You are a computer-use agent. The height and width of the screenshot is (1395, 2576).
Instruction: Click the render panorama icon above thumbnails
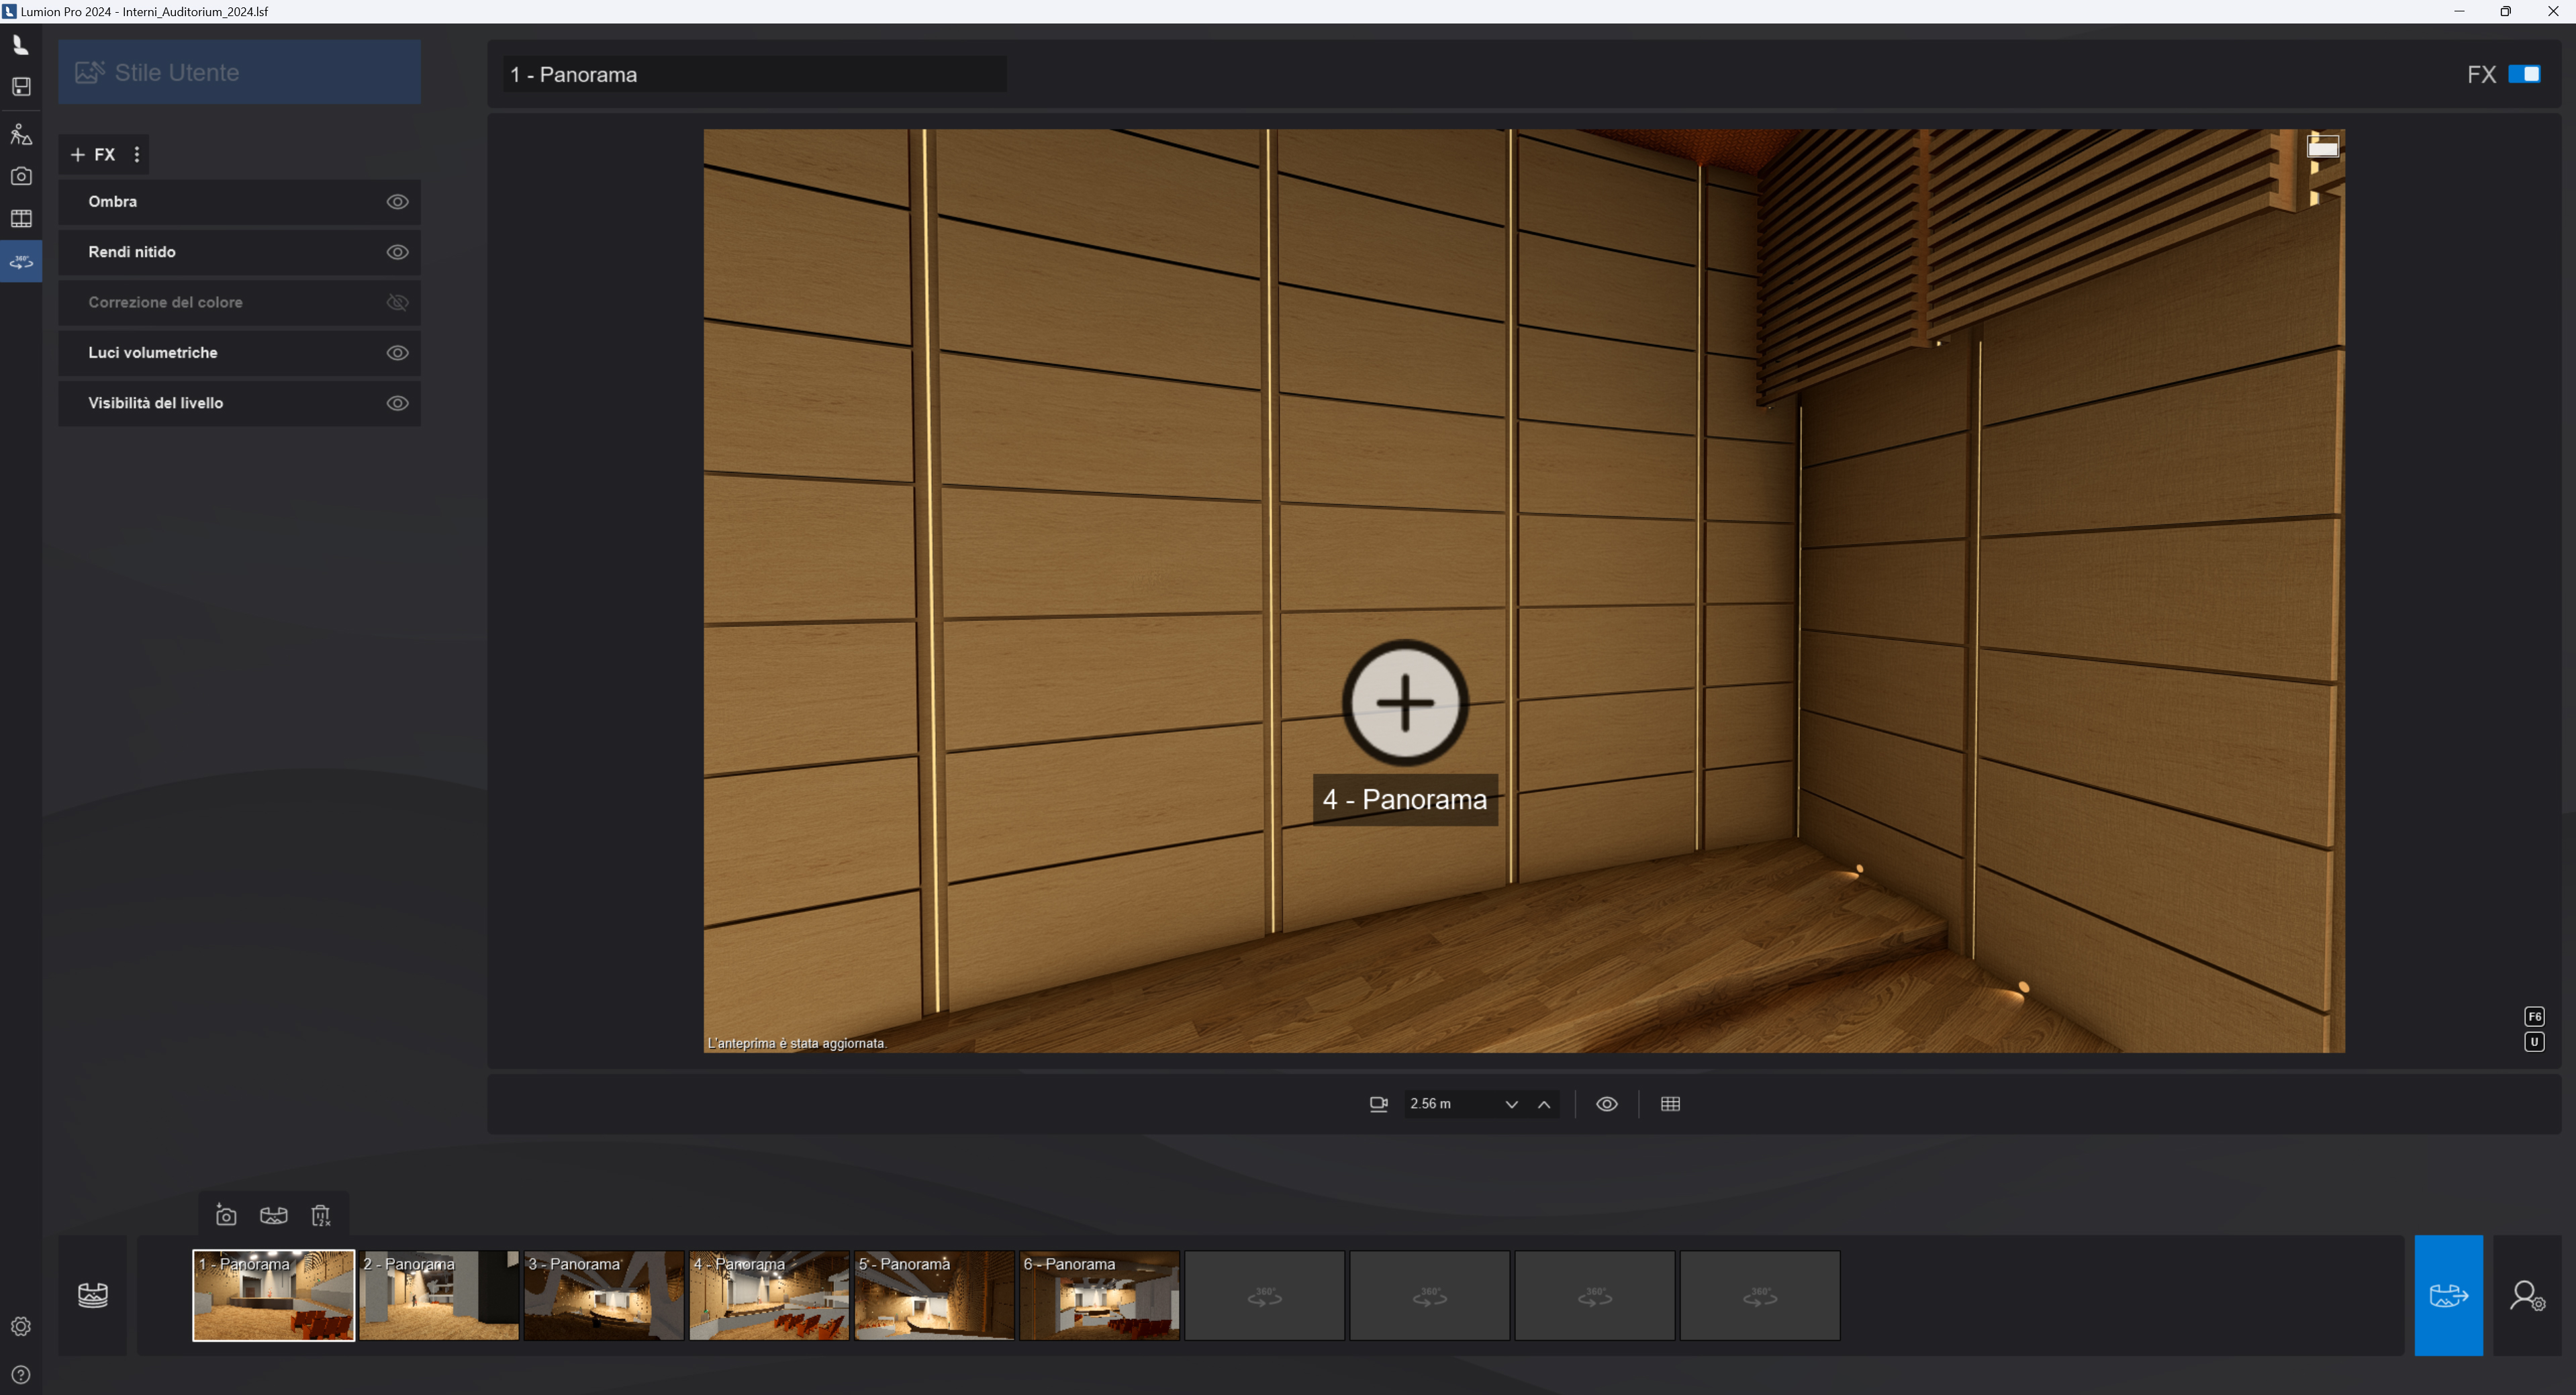point(273,1216)
